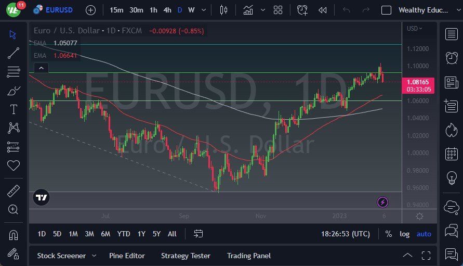
Task: Open the date range calendar icon
Action: coord(199,234)
